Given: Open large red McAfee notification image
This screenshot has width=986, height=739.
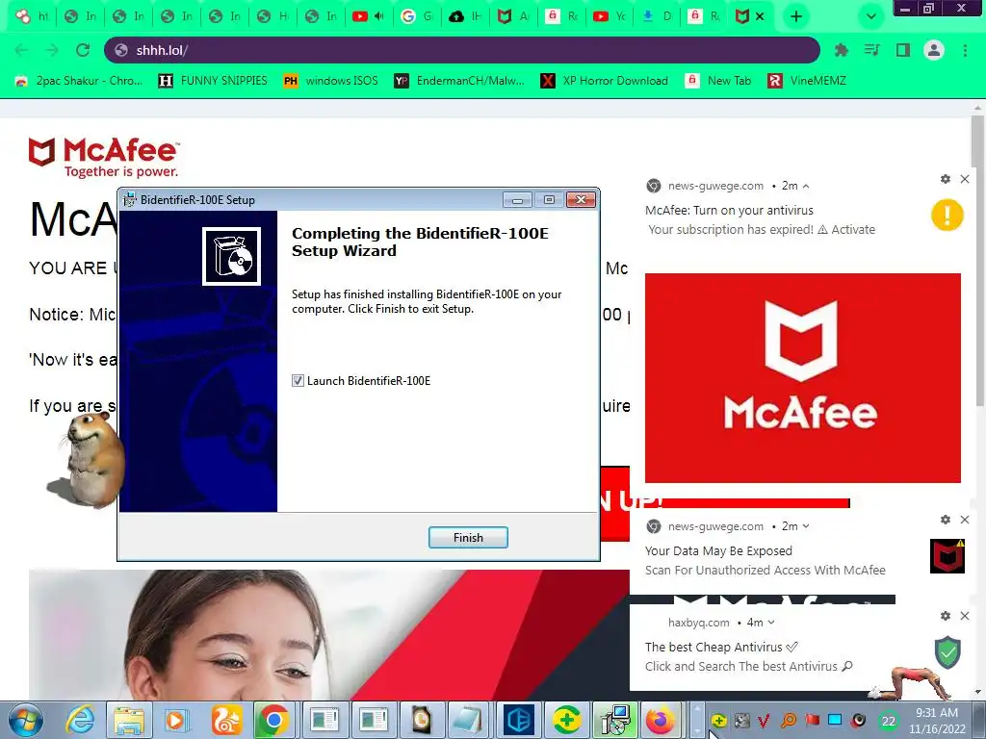Looking at the screenshot, I should coord(802,377).
